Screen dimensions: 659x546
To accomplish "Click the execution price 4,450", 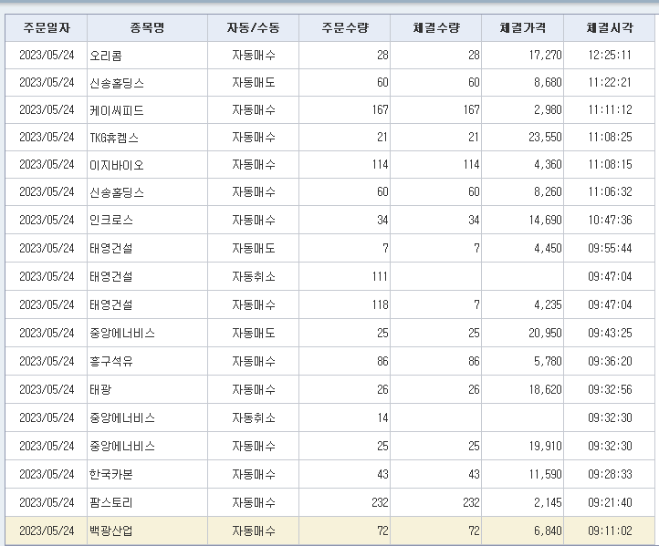I will (x=548, y=249).
